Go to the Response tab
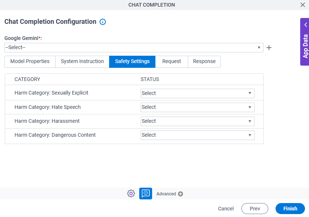The image size is (309, 217). point(204,62)
